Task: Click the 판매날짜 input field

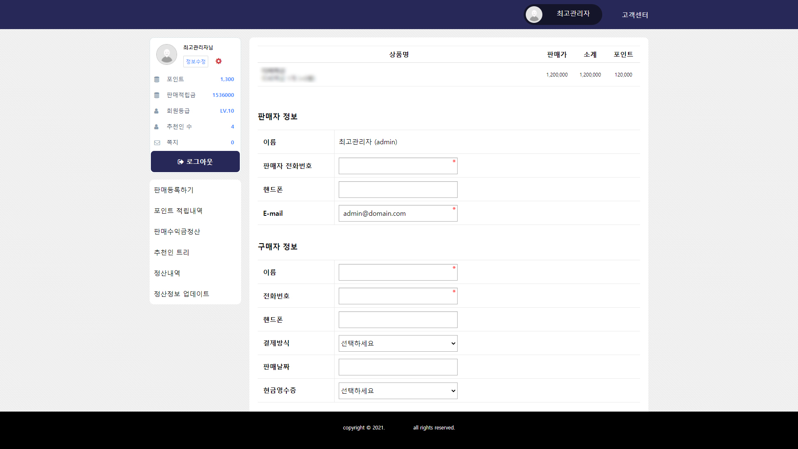Action: (398, 367)
